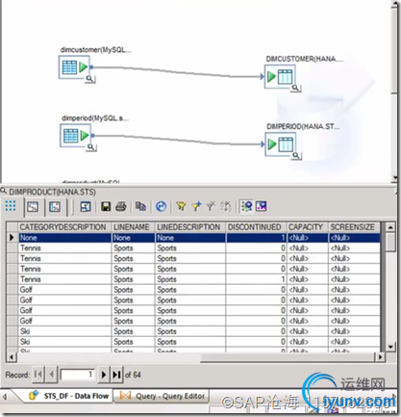Select the first row's current record arrow
401x417 pixels.
tap(12, 238)
